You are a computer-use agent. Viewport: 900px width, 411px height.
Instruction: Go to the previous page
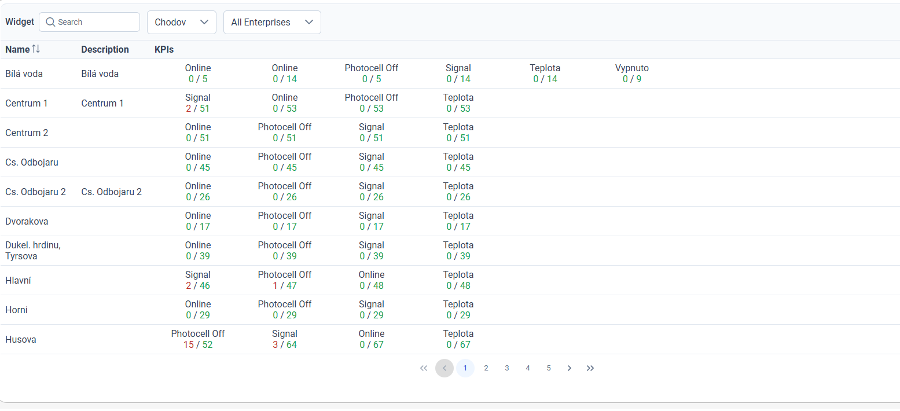[445, 368]
